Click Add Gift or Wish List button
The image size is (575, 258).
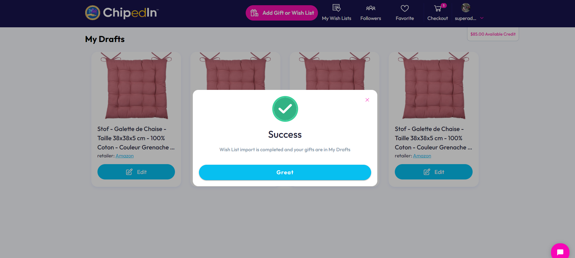coord(282,13)
